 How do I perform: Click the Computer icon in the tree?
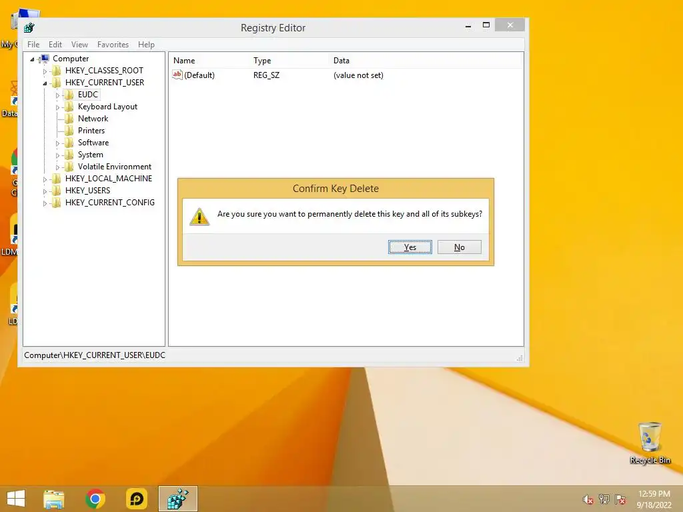click(44, 59)
